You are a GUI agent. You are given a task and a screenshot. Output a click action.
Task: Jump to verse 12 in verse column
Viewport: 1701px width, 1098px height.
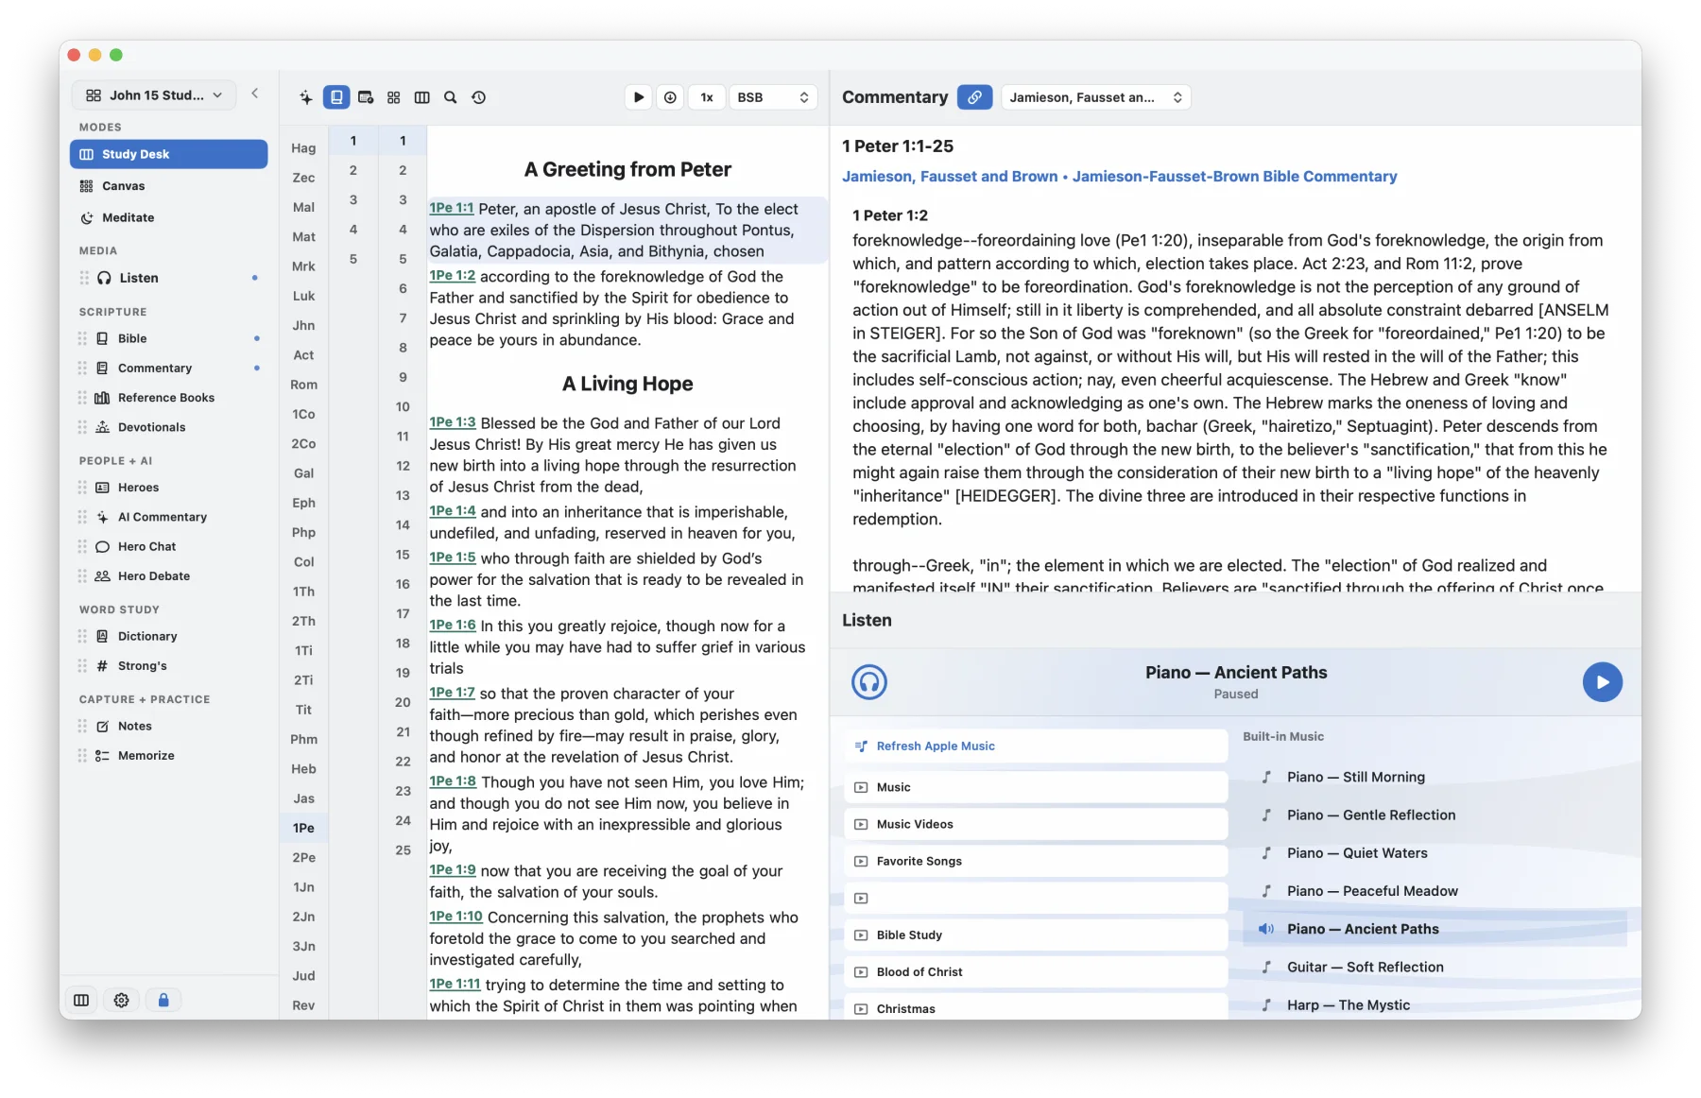coord(403,466)
